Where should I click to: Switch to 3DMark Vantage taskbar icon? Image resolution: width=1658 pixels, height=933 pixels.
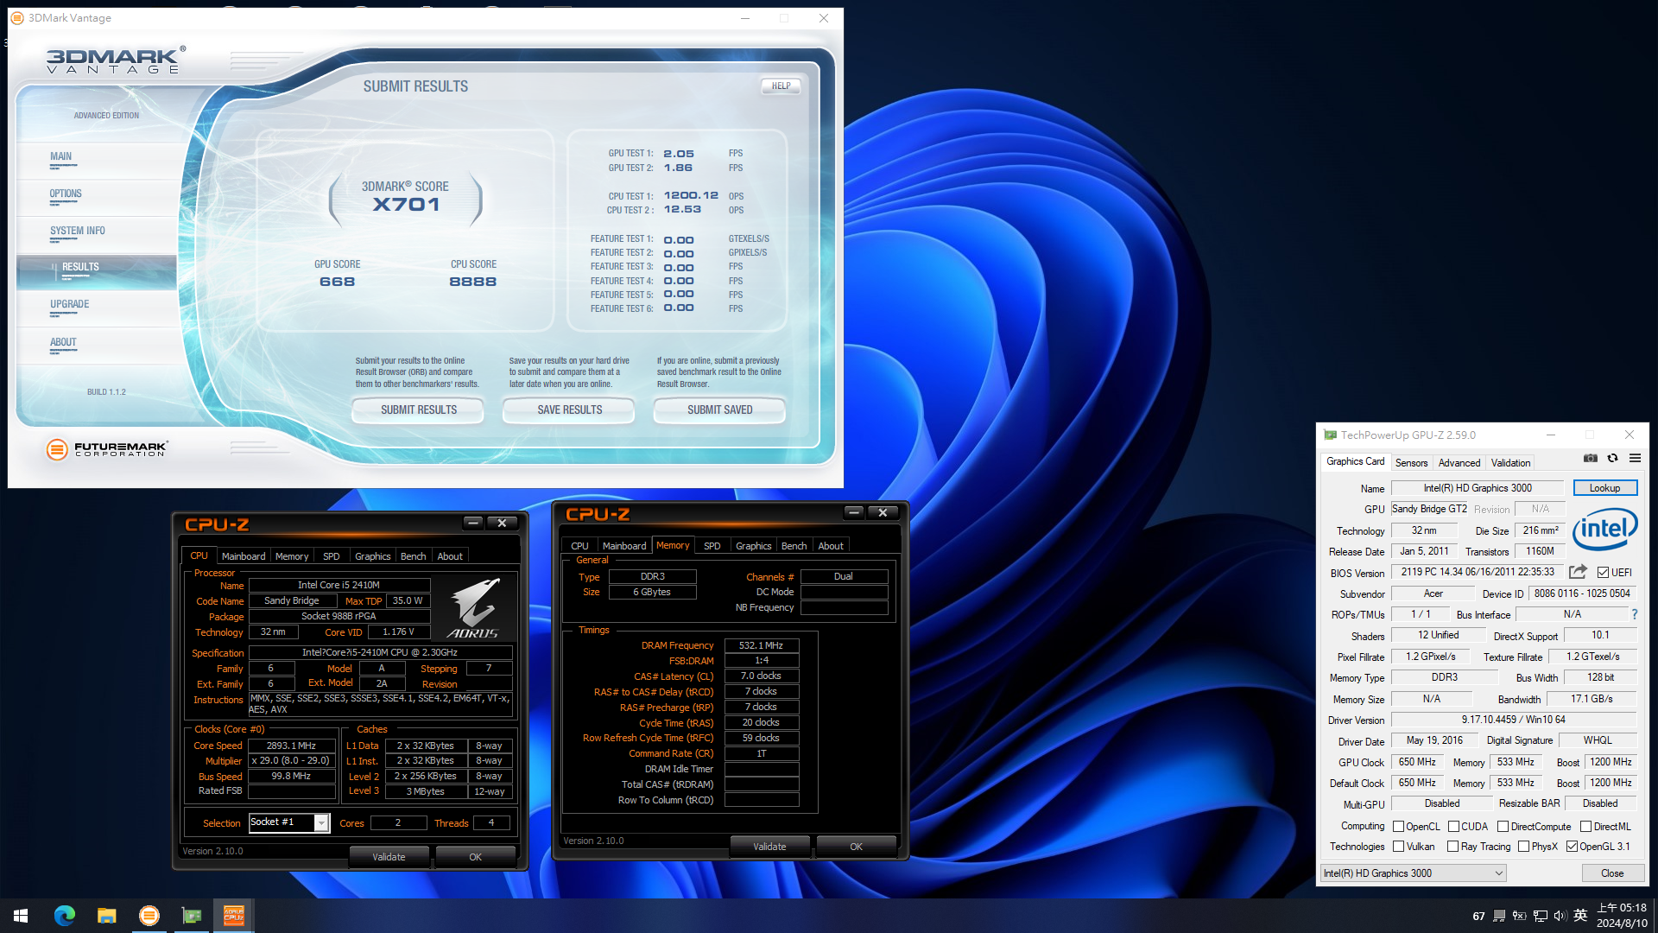click(149, 916)
